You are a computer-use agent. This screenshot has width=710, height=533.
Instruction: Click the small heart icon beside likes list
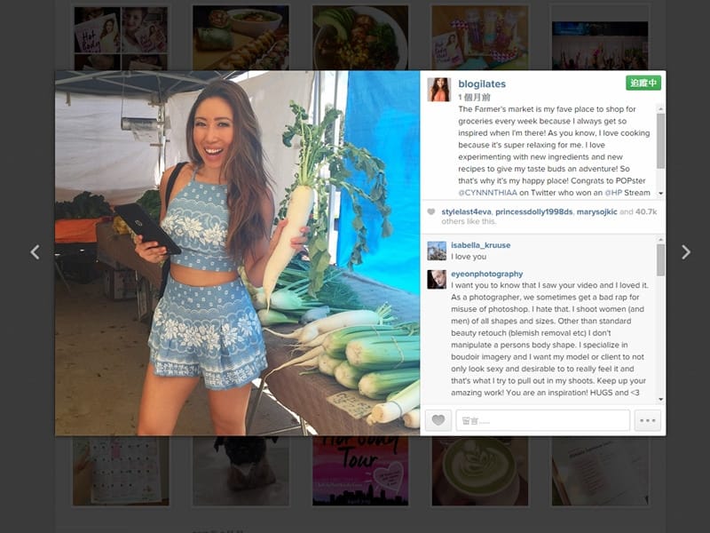coord(431,211)
